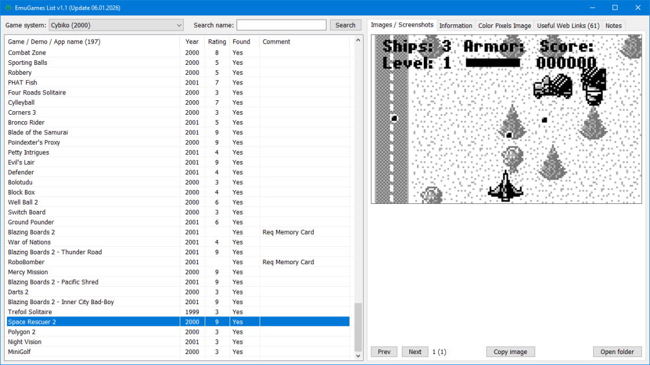Click the Search button
The width and height of the screenshot is (650, 365).
point(346,25)
